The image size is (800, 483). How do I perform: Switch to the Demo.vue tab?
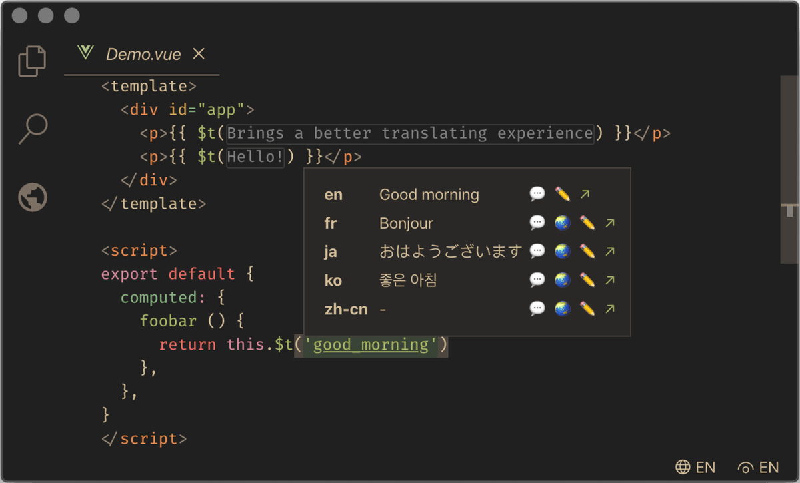pyautogui.click(x=143, y=55)
